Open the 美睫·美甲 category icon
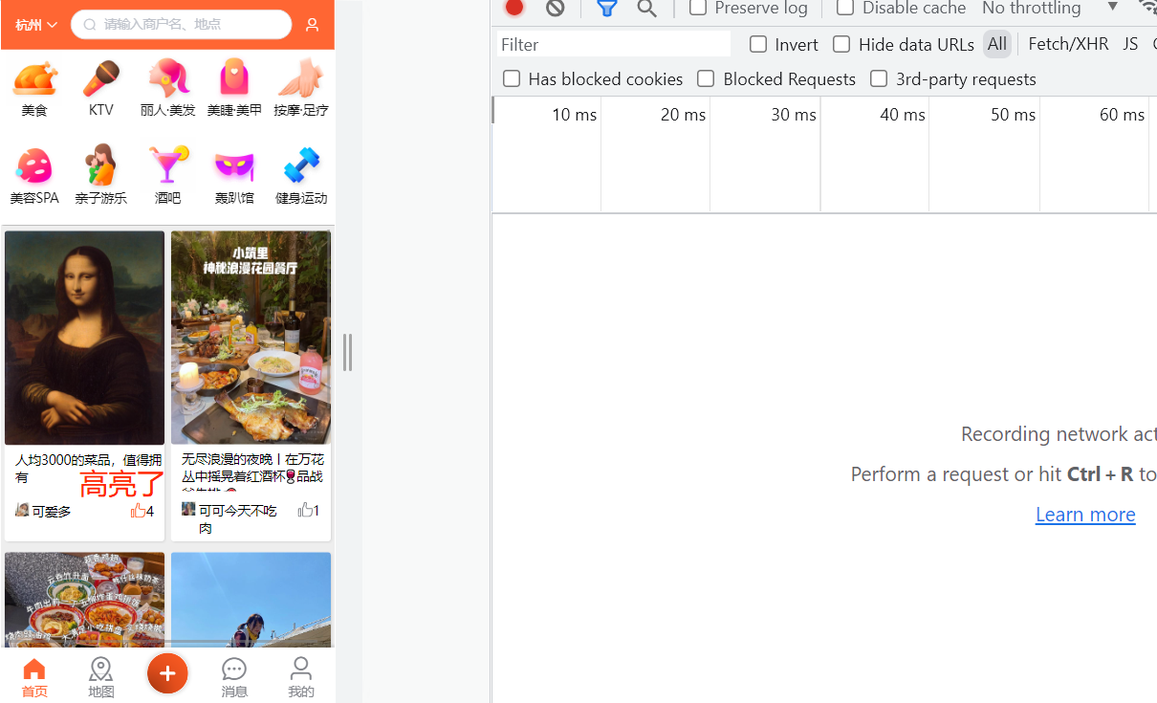The height and width of the screenshot is (703, 1157). [x=234, y=78]
